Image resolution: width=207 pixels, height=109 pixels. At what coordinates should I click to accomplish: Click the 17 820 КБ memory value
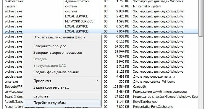pos(122,97)
